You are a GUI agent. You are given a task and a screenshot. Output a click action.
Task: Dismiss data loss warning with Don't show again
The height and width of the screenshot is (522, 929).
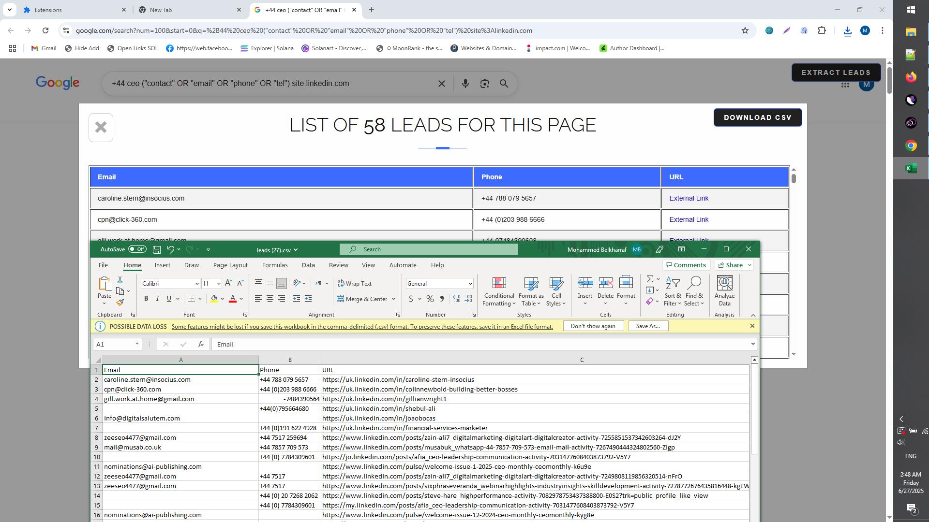click(x=594, y=326)
